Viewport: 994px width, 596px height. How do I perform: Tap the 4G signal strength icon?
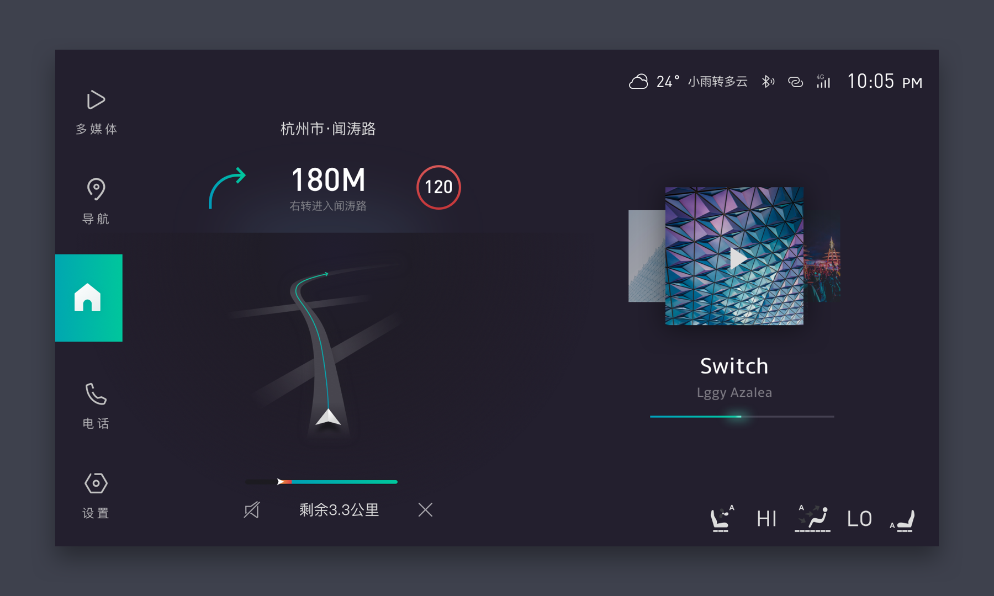click(x=823, y=82)
